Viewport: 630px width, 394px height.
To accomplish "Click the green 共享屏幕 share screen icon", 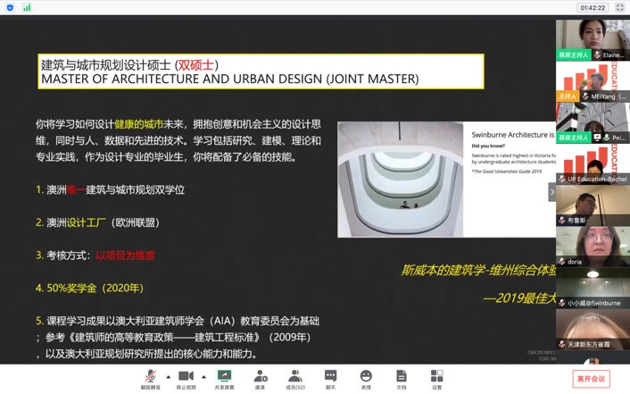I will pos(224,376).
